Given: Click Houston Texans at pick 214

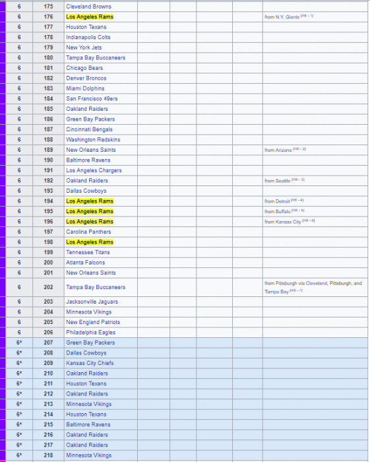Looking at the screenshot, I should (86, 414).
